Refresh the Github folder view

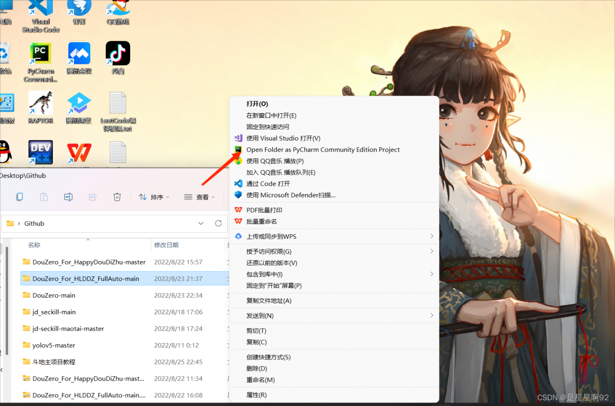coord(218,223)
